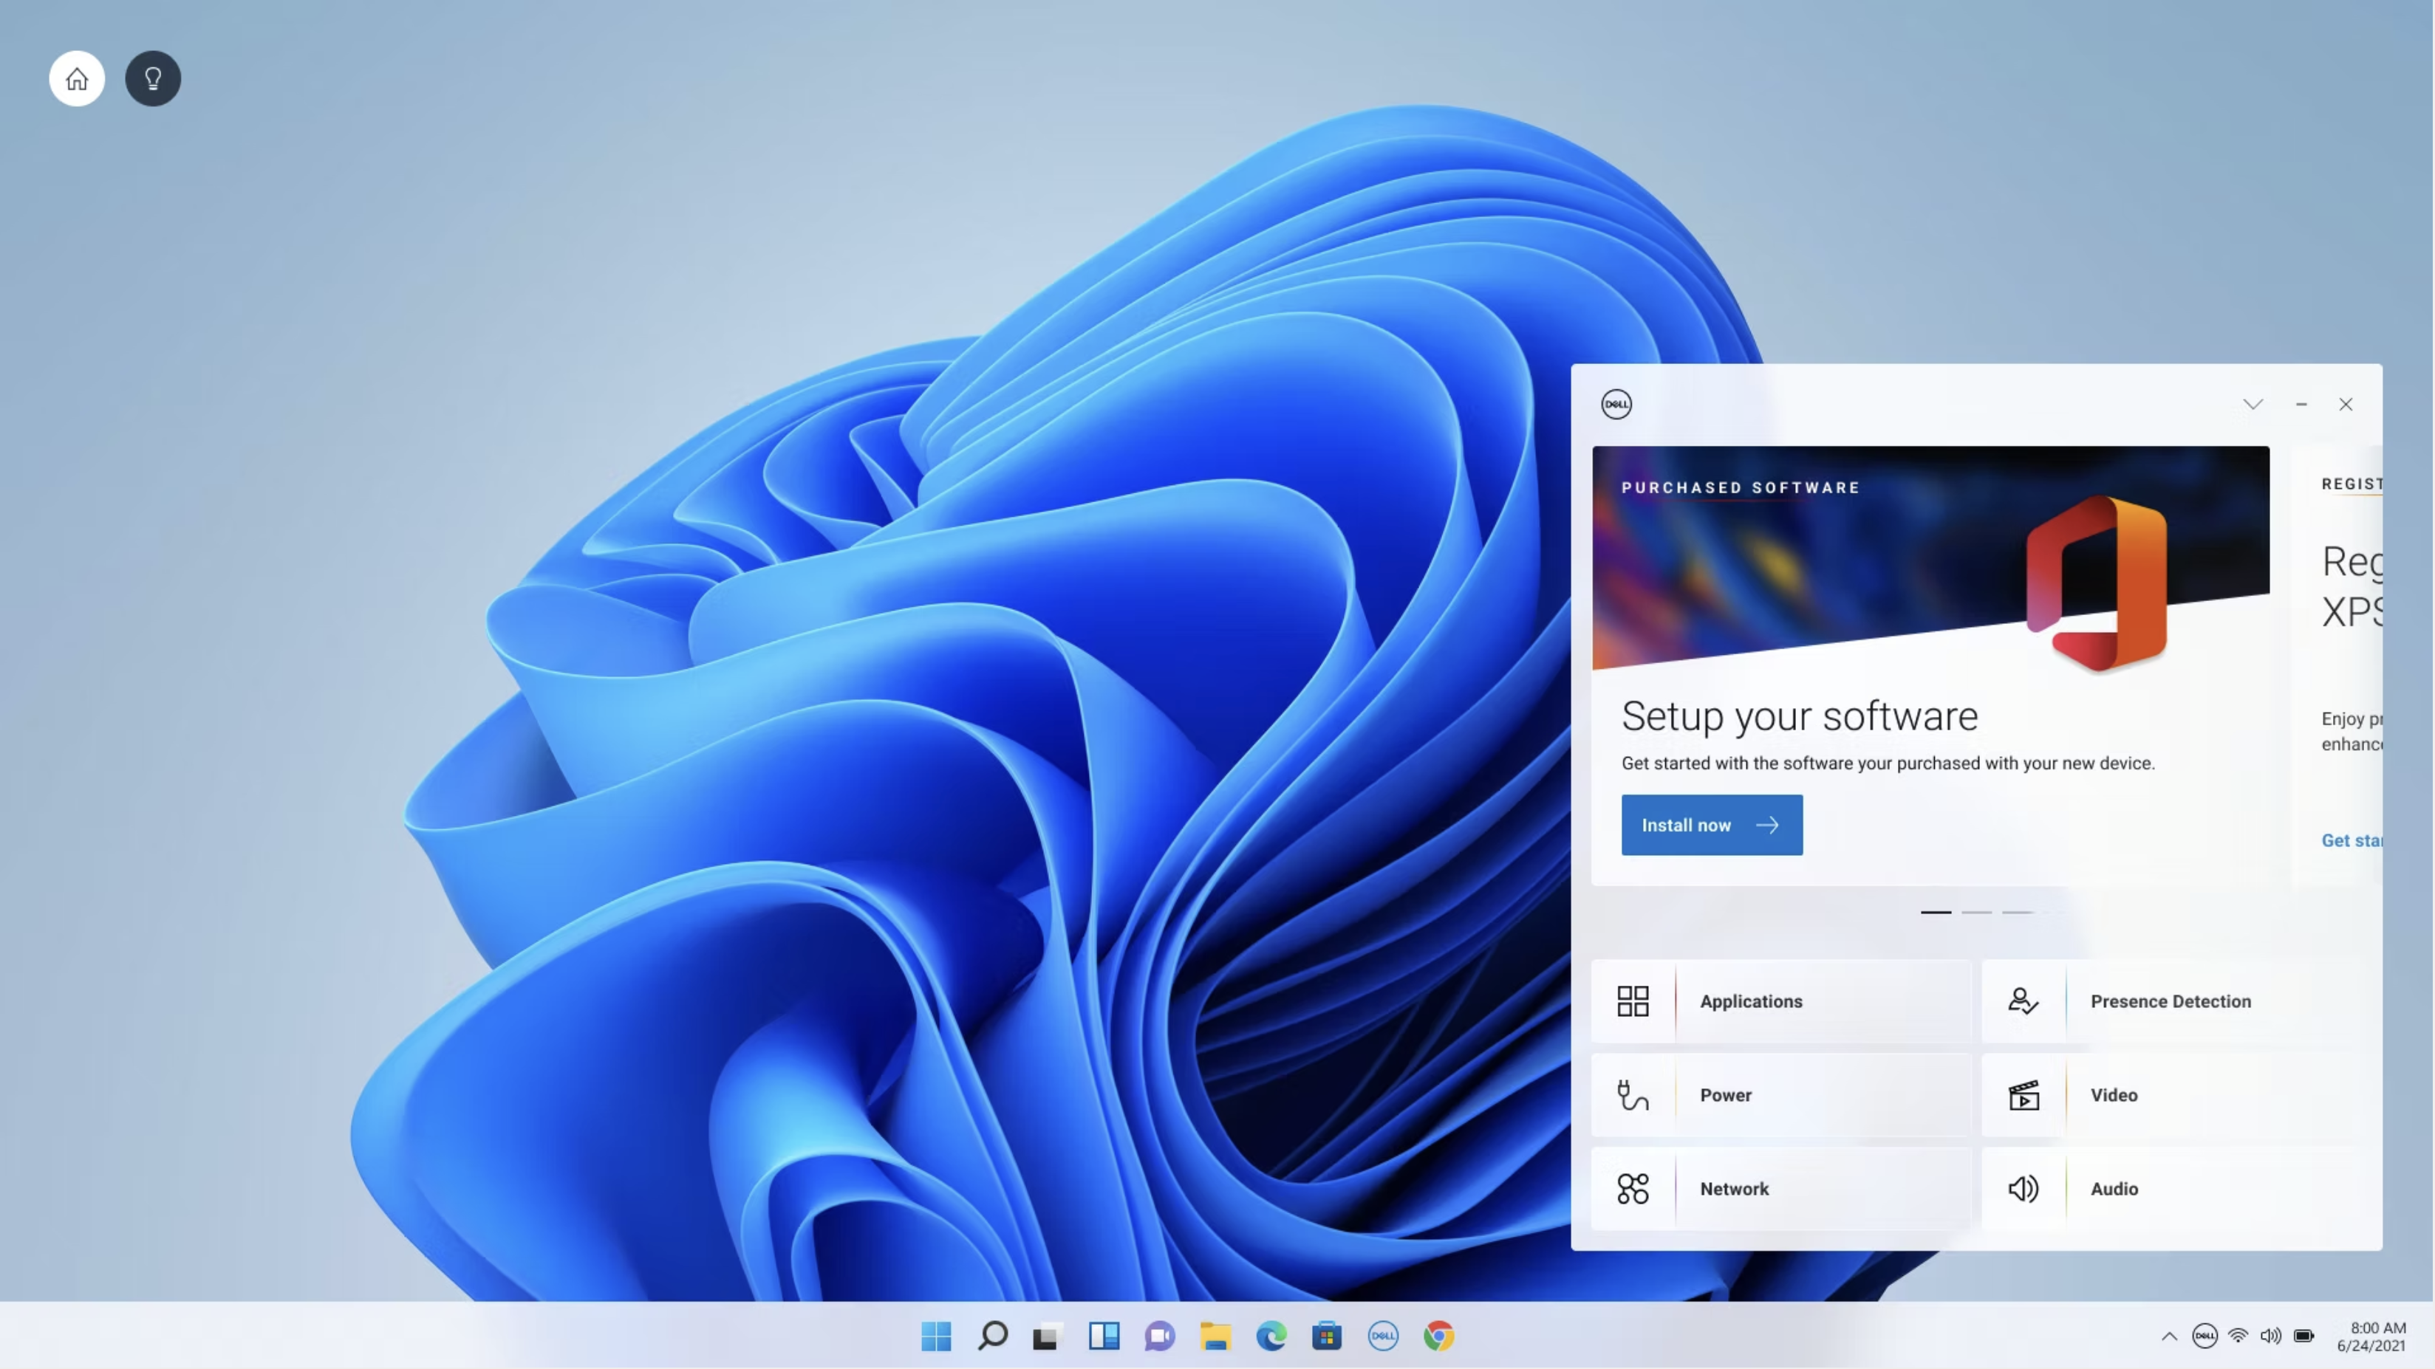Click the Purchased Software banner image

(x=1930, y=557)
